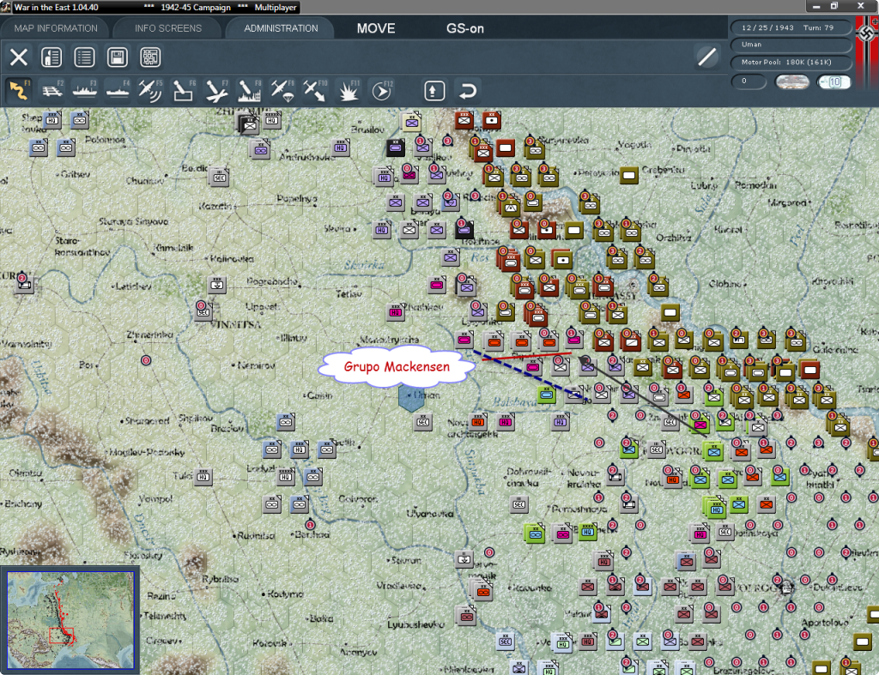Click the Uman location name field
This screenshot has width=879, height=675.
click(791, 45)
